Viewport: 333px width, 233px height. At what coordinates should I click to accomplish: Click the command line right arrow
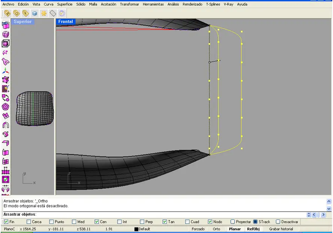click(x=323, y=215)
